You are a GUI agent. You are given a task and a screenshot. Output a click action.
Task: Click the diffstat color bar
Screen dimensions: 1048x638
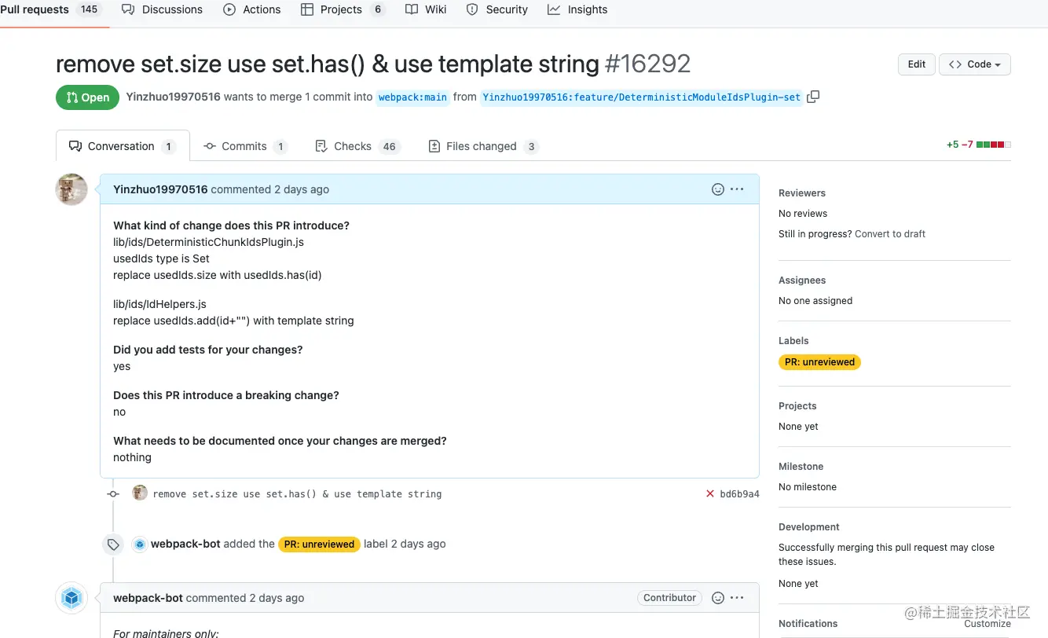994,145
